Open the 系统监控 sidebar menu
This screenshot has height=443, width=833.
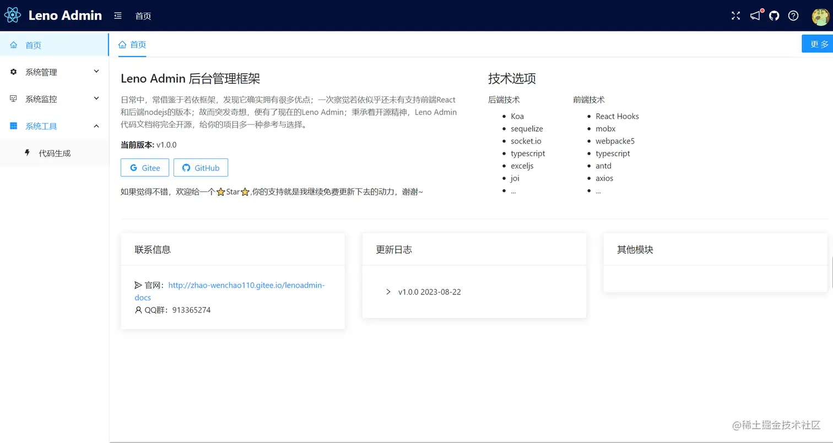coord(54,99)
